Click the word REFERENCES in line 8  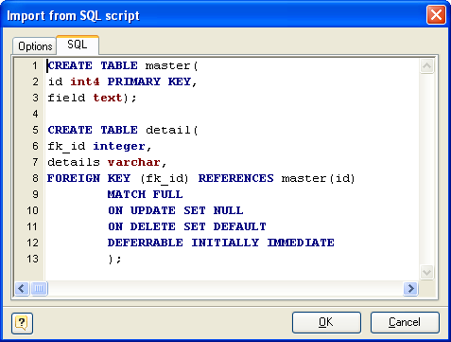click(236, 178)
